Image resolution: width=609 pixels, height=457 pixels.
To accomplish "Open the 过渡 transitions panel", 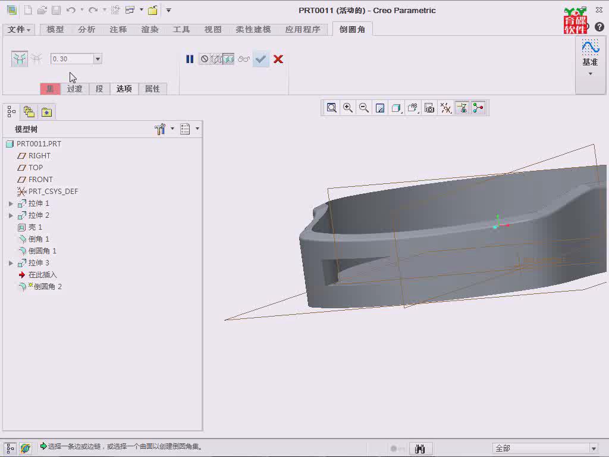I will coord(74,89).
